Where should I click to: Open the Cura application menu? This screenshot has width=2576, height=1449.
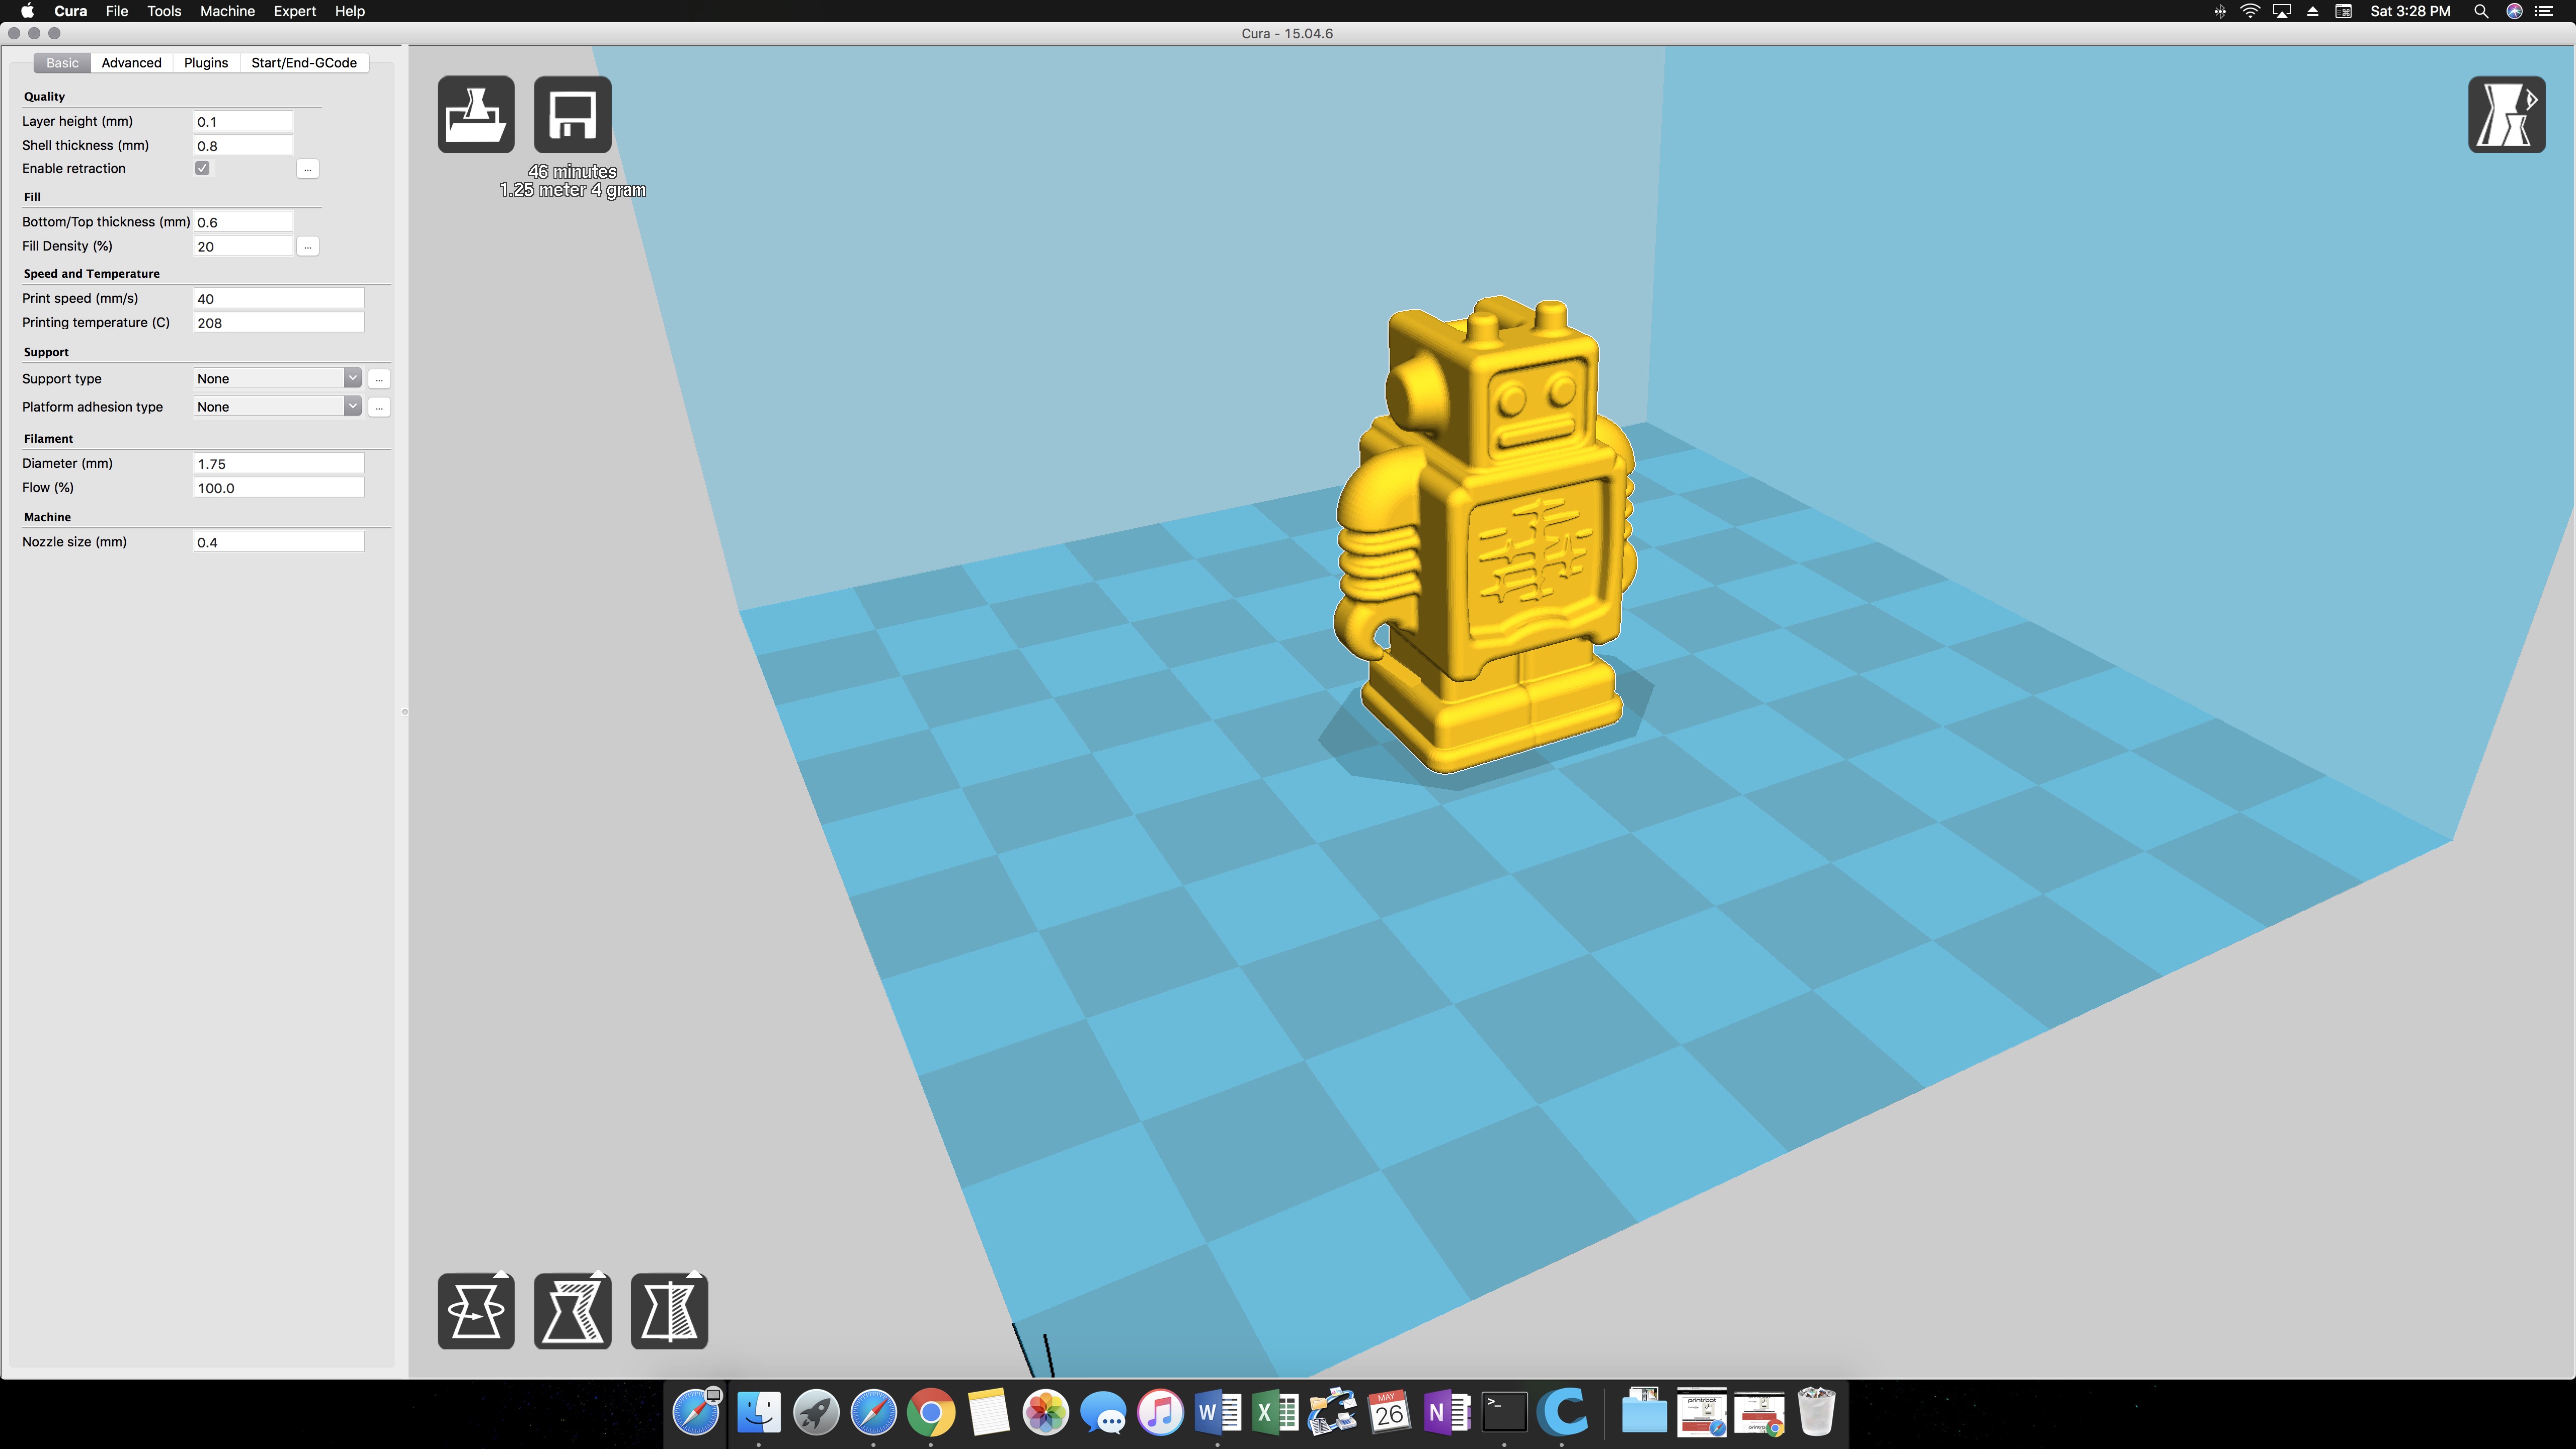tap(70, 11)
